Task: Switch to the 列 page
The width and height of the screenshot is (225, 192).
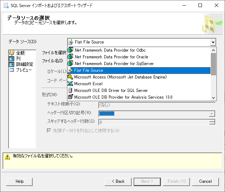Action: [x=18, y=59]
